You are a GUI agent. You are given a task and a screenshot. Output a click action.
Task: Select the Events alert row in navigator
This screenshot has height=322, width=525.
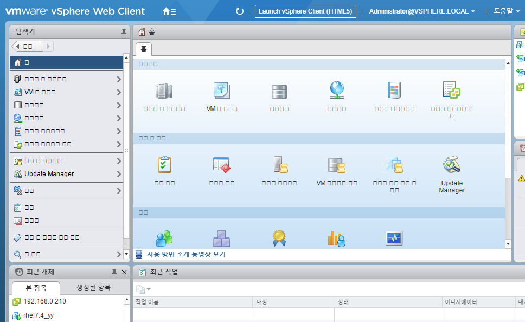66,221
